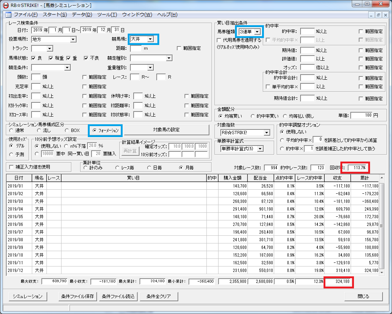The width and height of the screenshot is (392, 314).
Task: Enable 代用馬券を適用する checkbox
Action: tap(219, 40)
